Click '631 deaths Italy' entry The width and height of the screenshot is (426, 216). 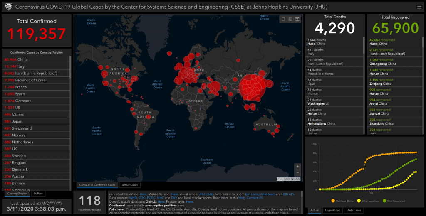pos(334,52)
